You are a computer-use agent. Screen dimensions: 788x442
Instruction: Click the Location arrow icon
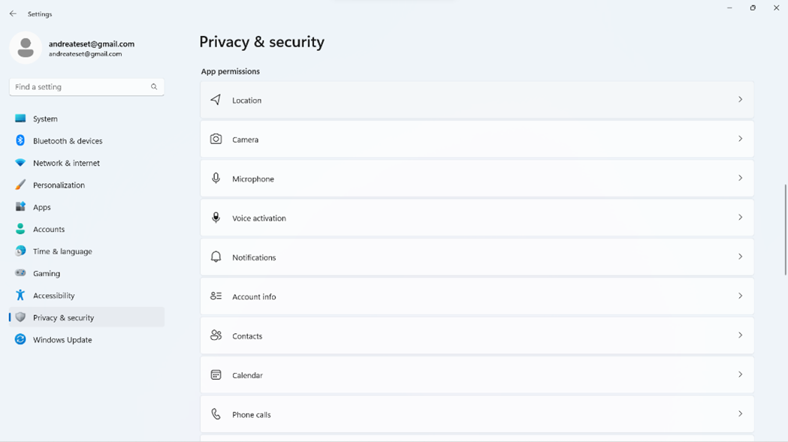216,100
